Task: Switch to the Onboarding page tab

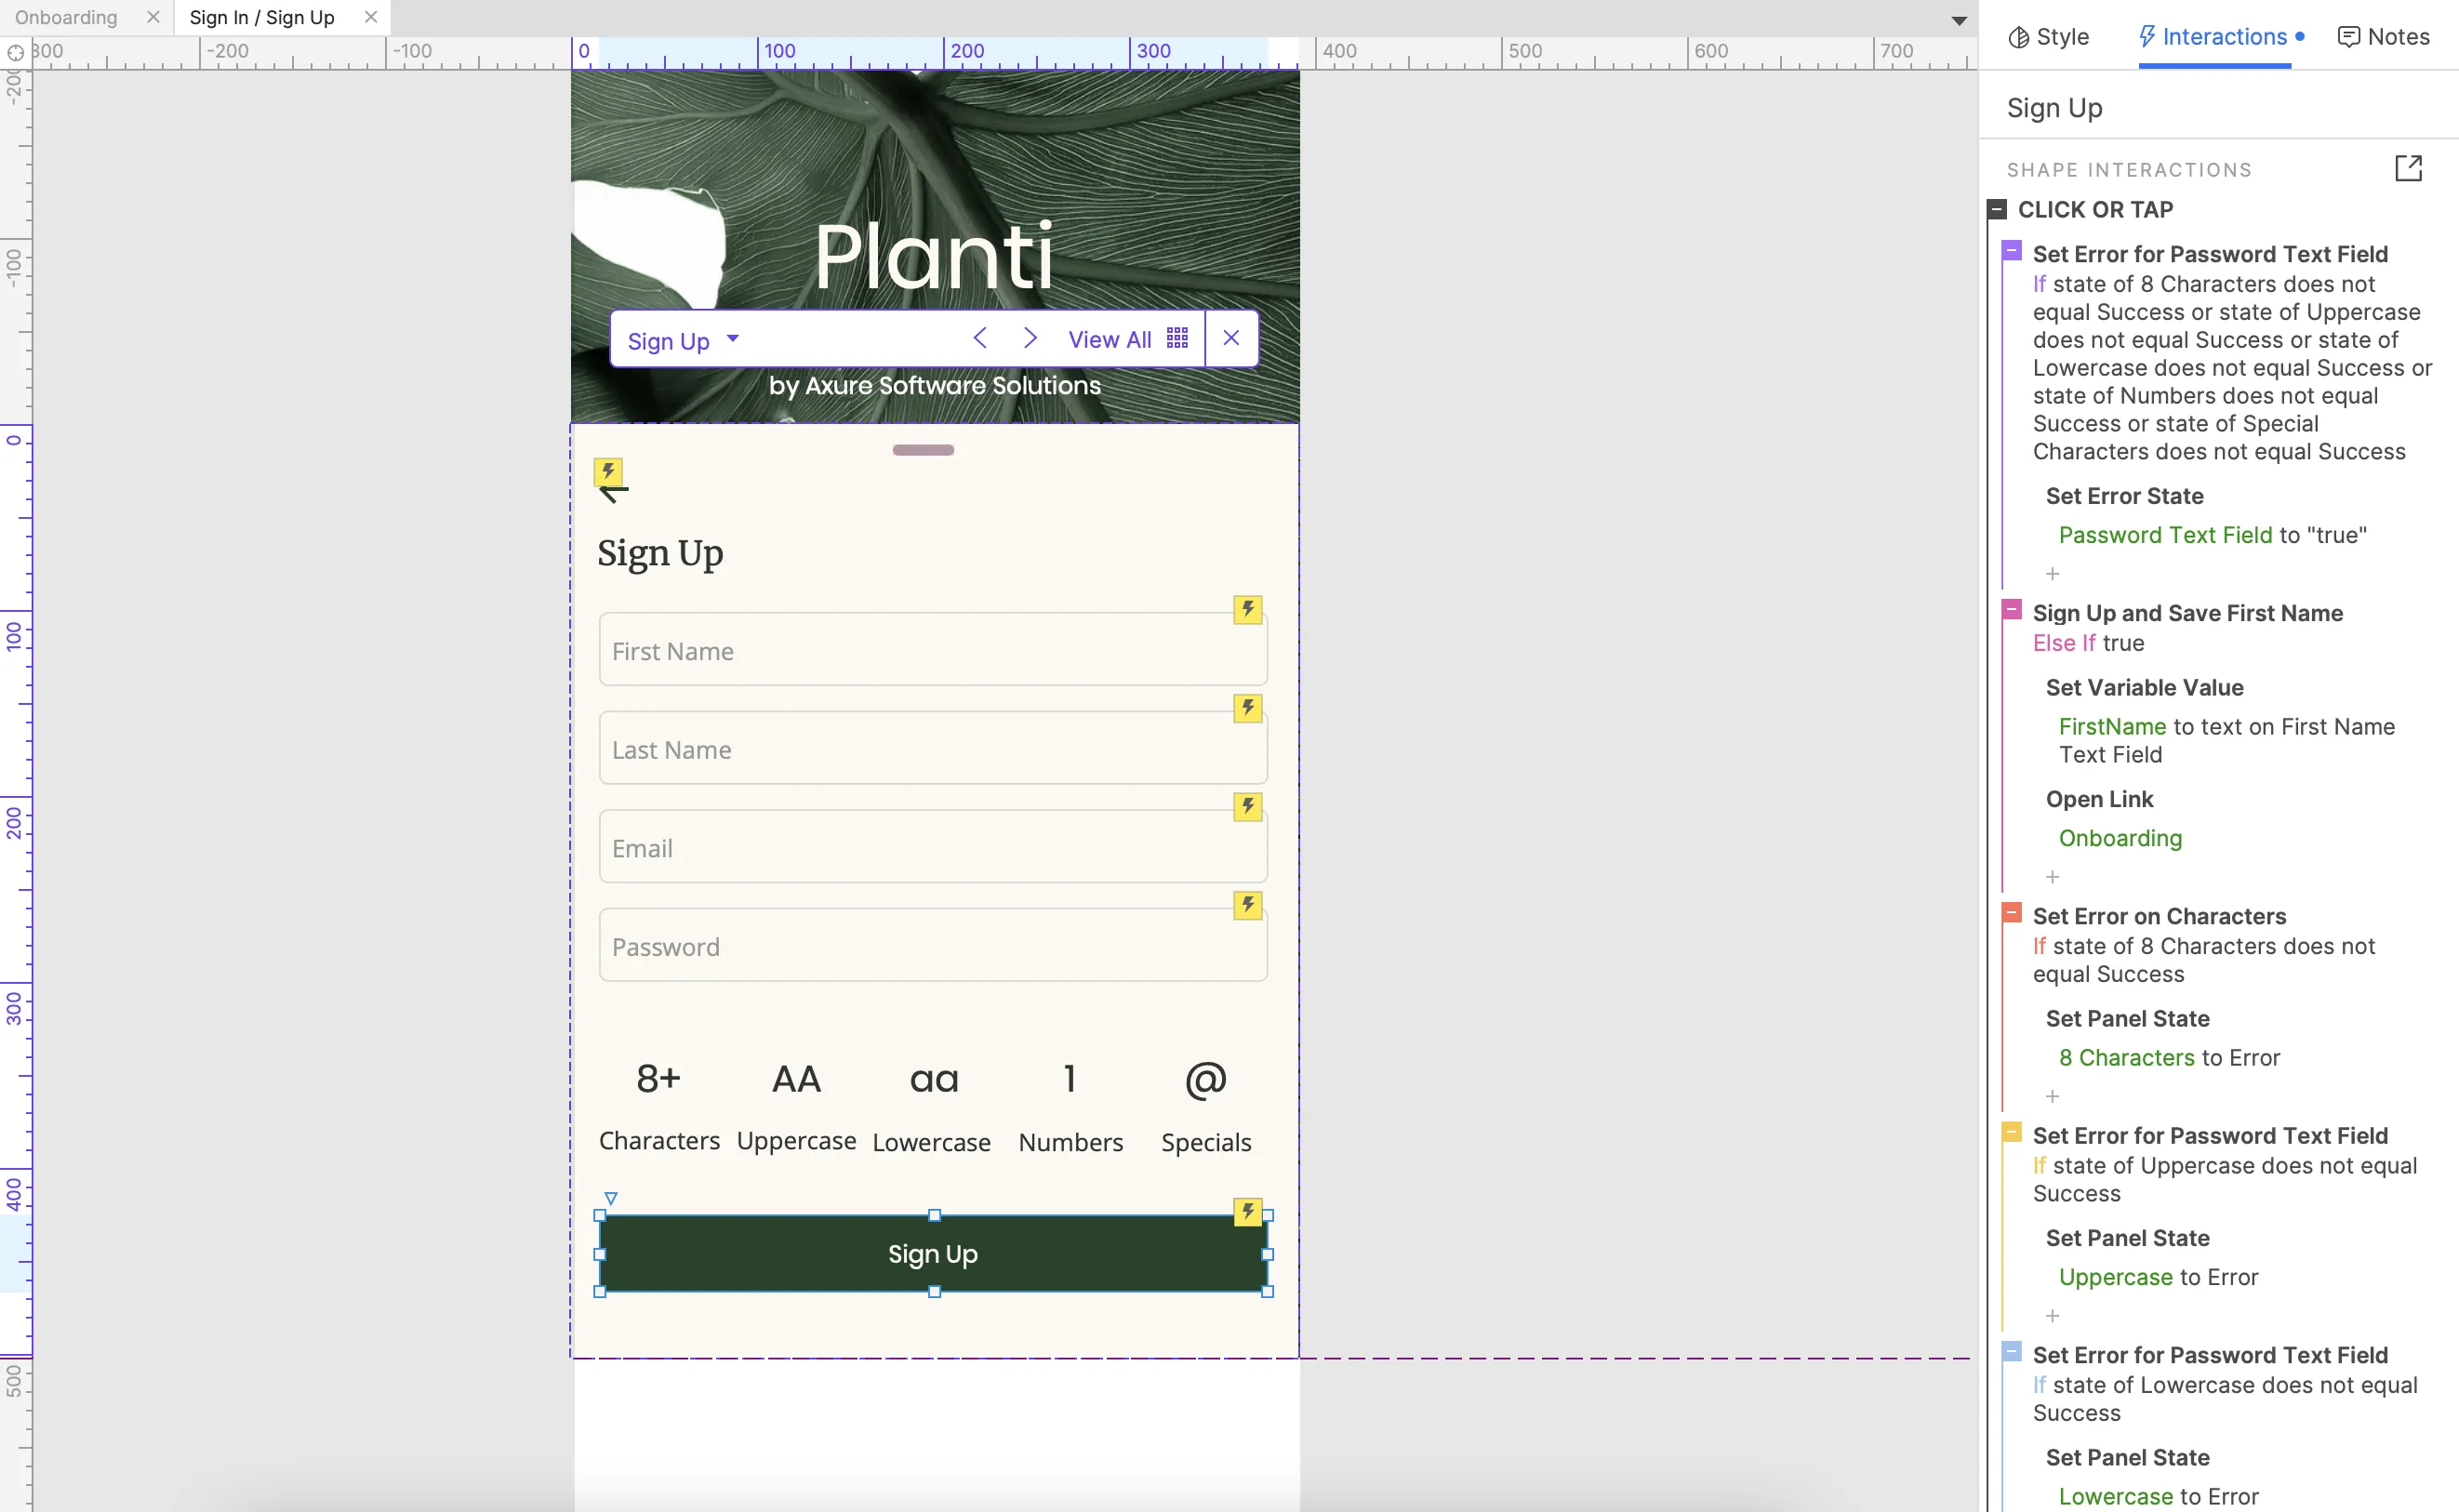Action: pyautogui.click(x=66, y=17)
